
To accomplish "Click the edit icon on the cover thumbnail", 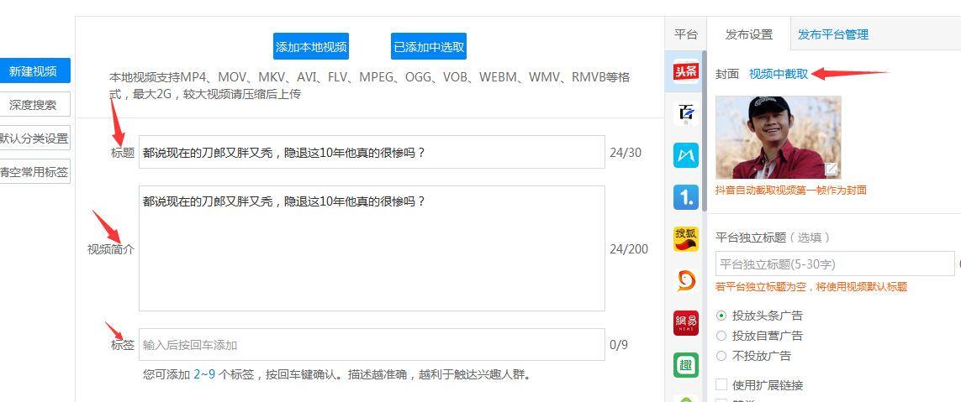I will pyautogui.click(x=831, y=170).
